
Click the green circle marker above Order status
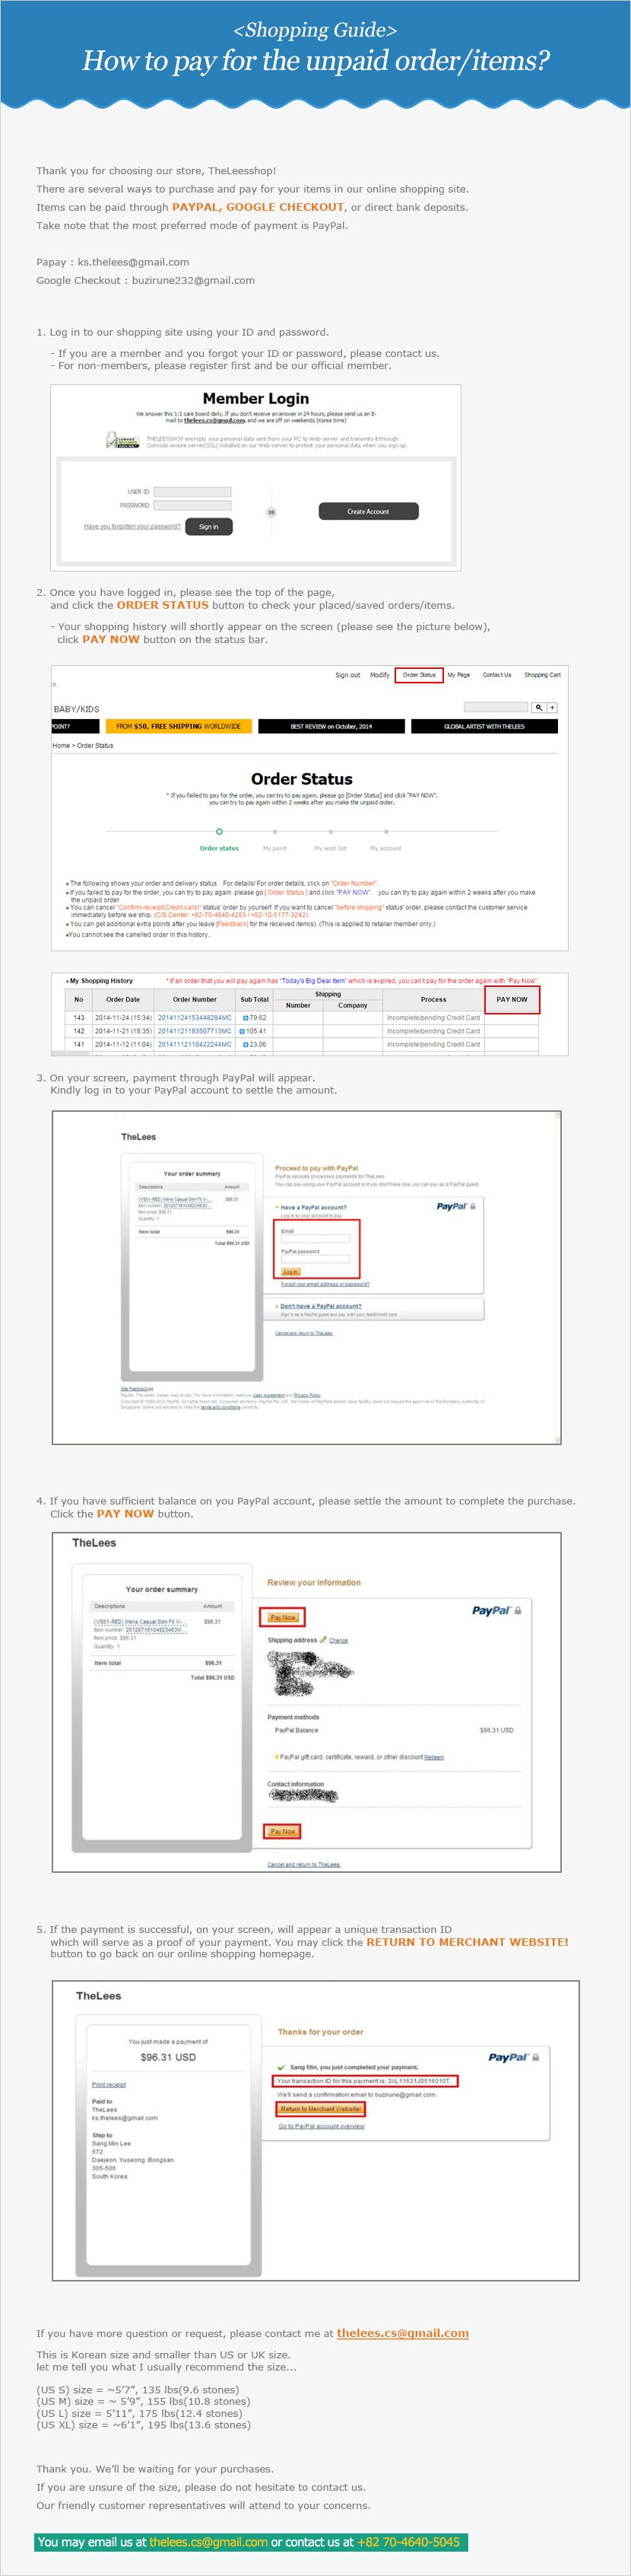pyautogui.click(x=220, y=831)
